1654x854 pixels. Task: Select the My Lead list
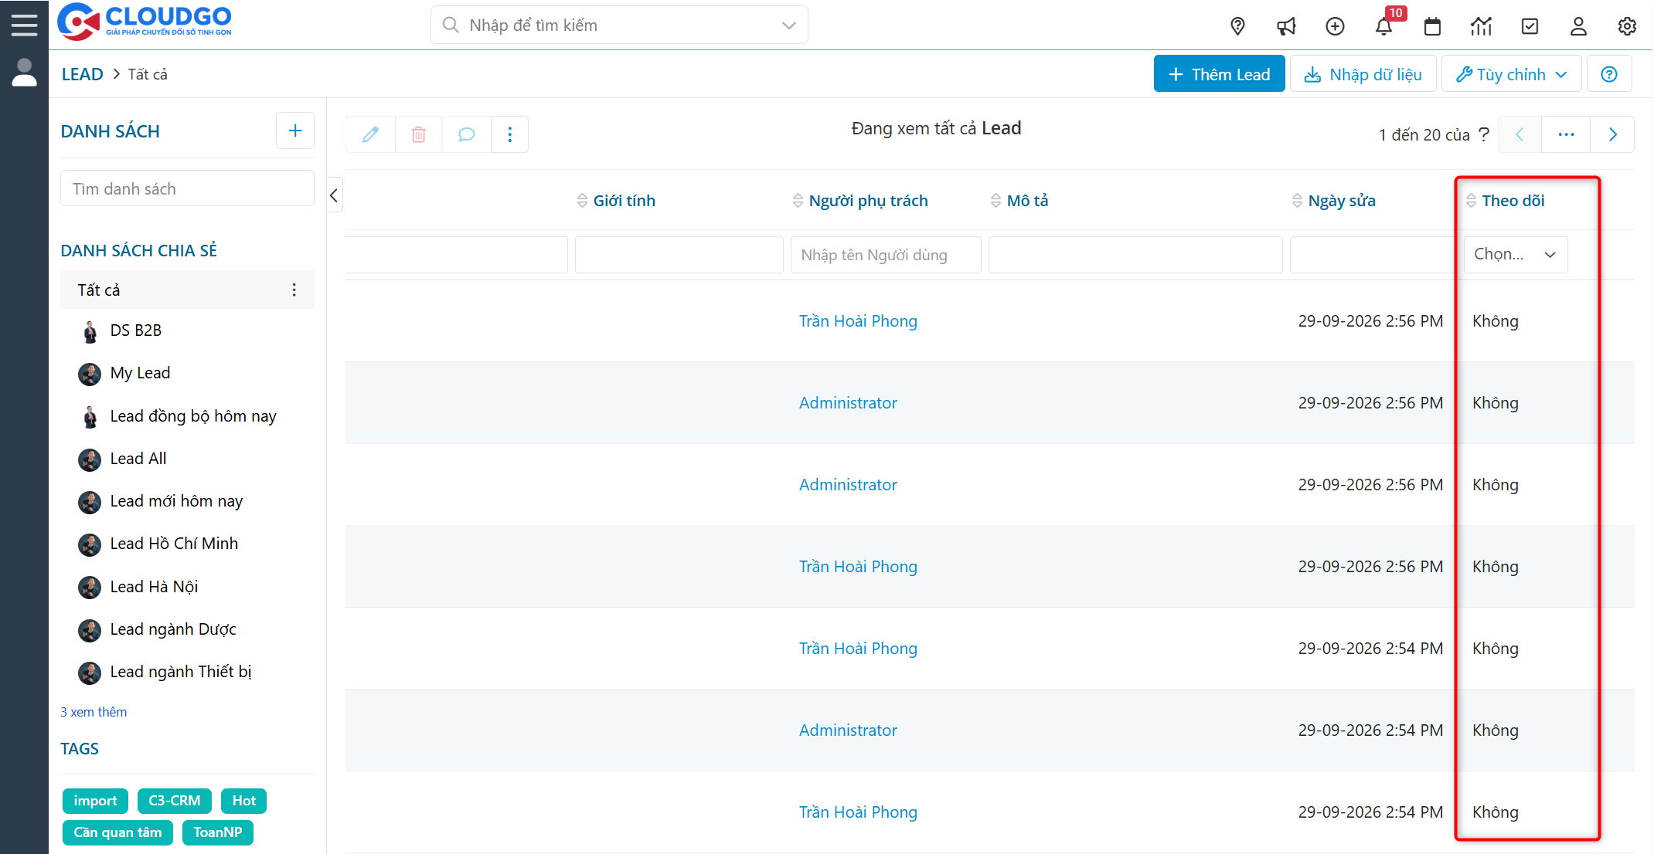(140, 373)
